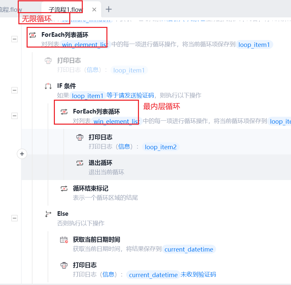This screenshot has height=285, width=291.
Task: Click the get current datetime calendar icon
Action: (64, 240)
